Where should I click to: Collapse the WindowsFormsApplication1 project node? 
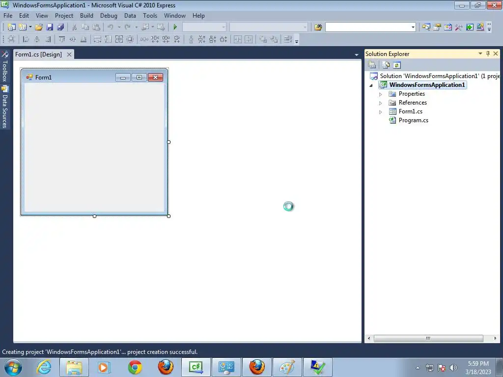tap(371, 85)
